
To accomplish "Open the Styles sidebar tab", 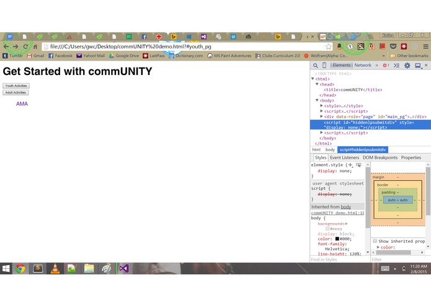I will coord(321,157).
